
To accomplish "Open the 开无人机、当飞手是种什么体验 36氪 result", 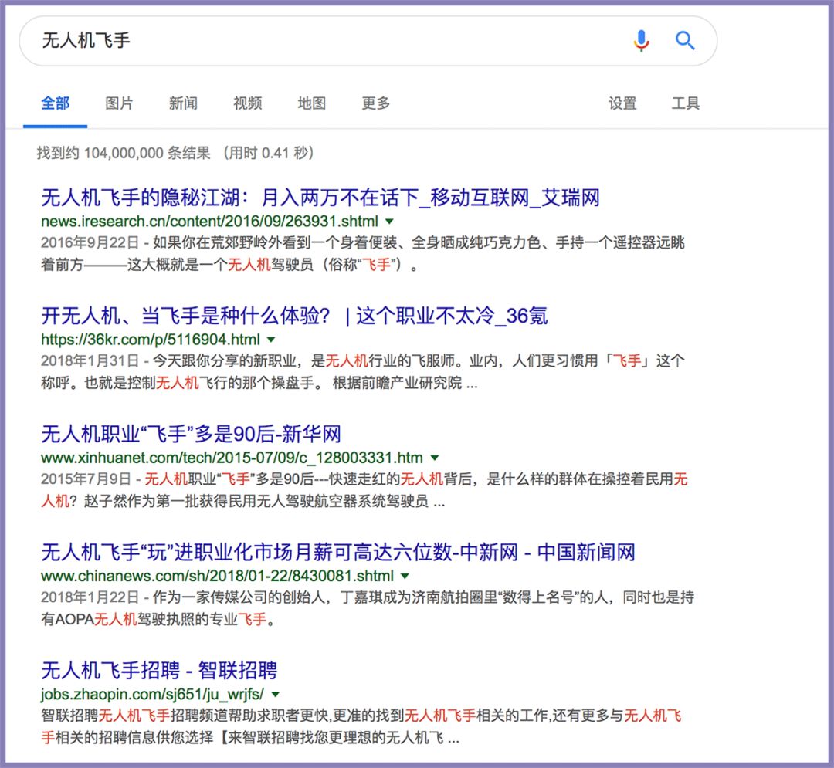I will (x=294, y=316).
